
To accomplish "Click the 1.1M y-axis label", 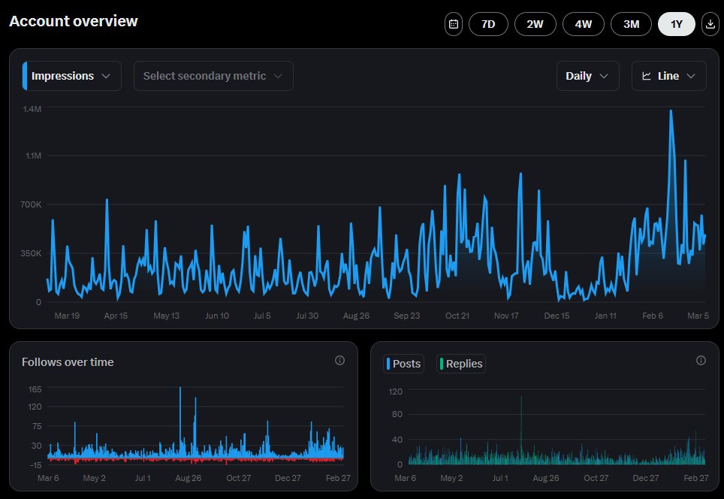I will [33, 156].
